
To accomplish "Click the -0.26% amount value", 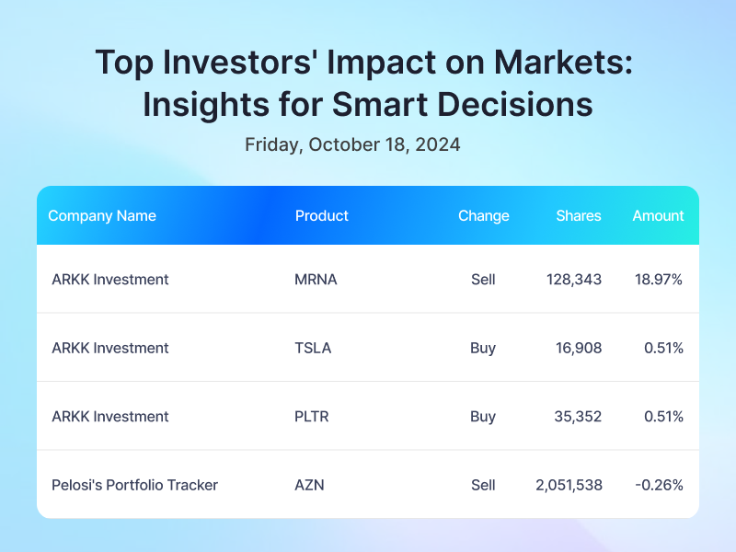I will [x=659, y=485].
